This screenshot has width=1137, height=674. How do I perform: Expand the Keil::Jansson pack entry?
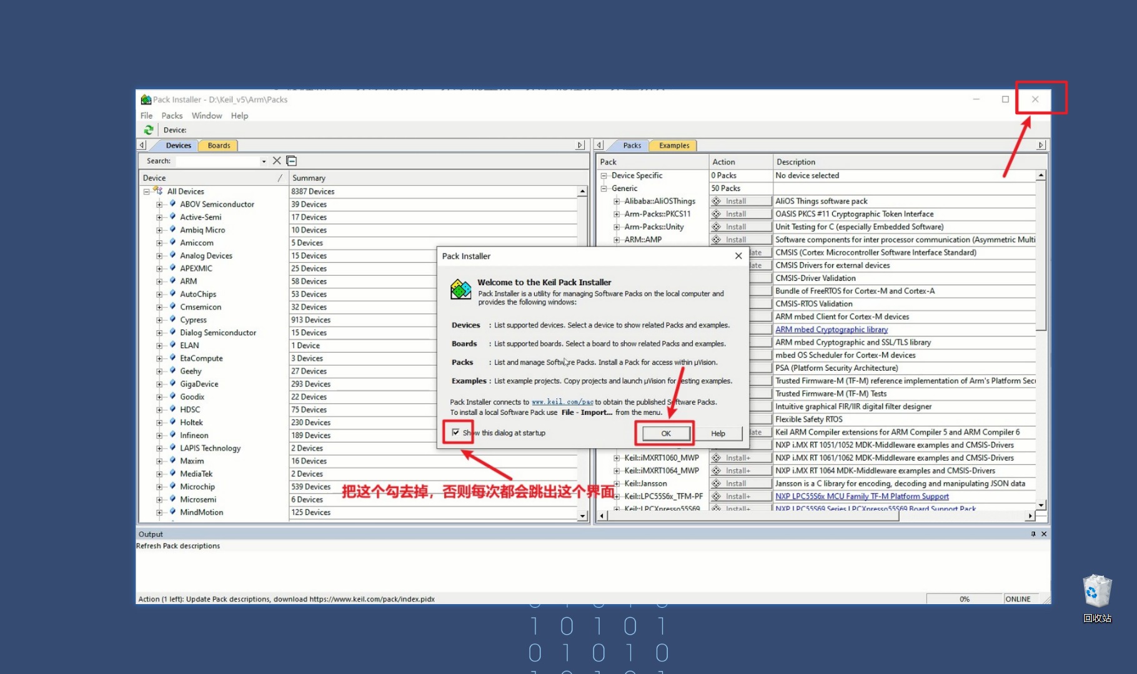coord(617,484)
